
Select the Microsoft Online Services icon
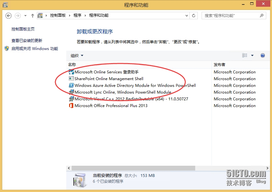tap(71, 72)
